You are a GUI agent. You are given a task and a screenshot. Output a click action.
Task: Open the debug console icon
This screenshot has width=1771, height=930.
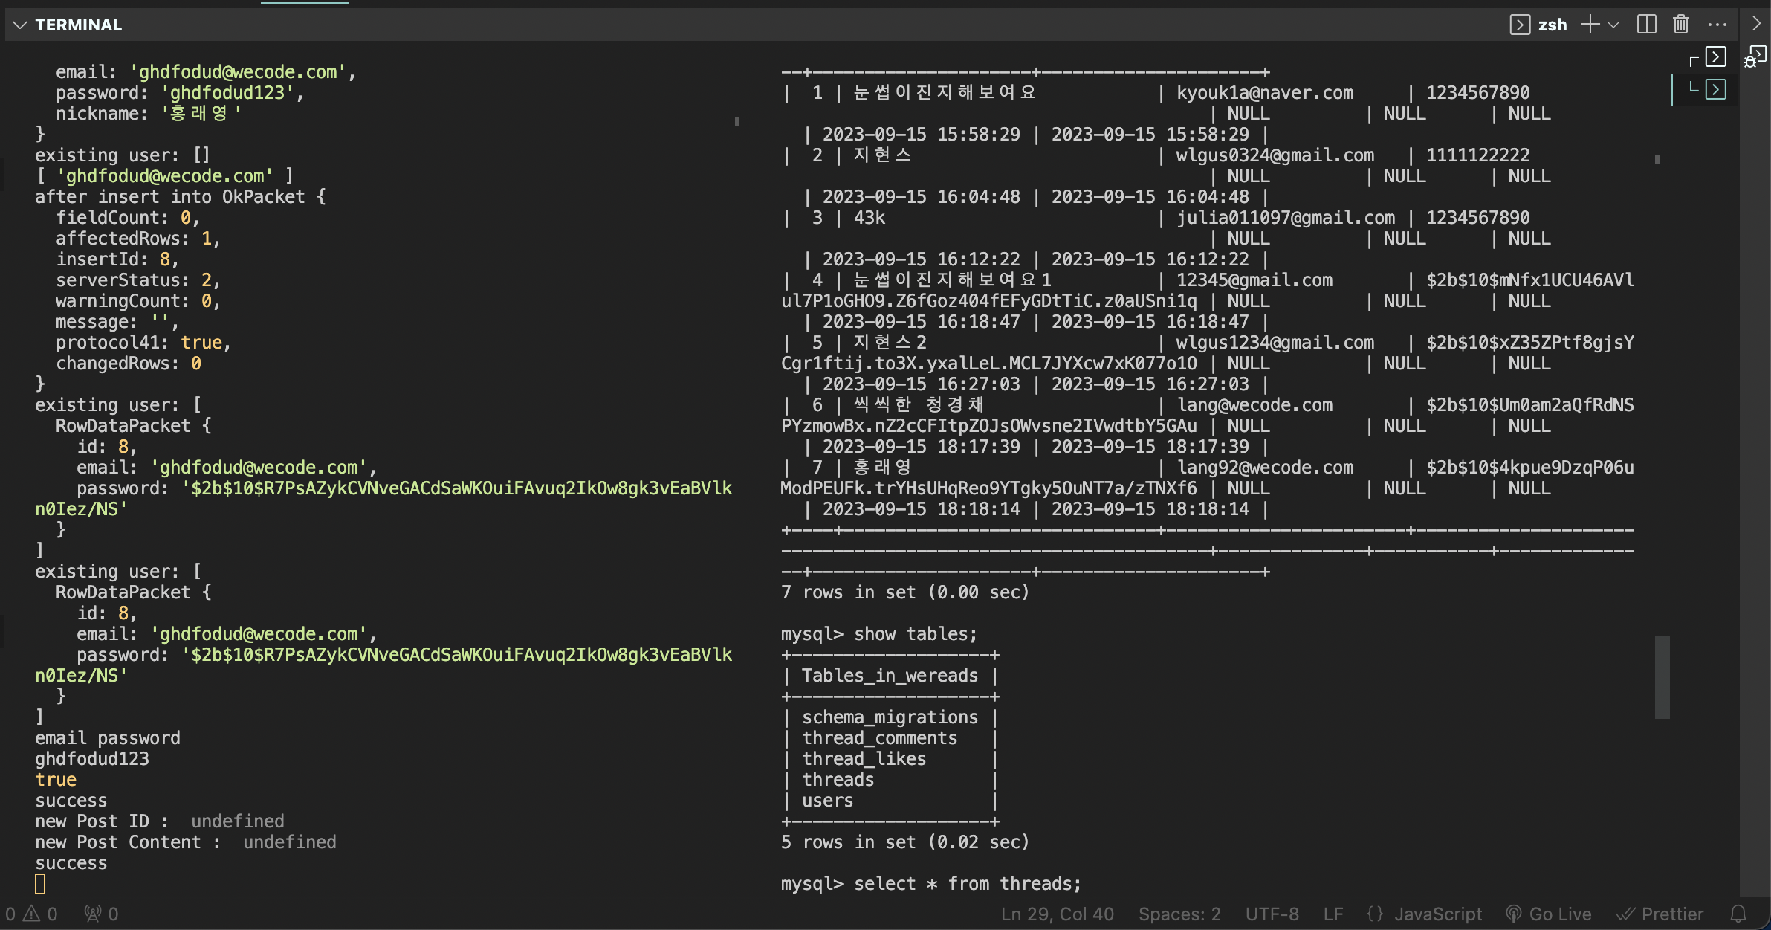pyautogui.click(x=1755, y=56)
